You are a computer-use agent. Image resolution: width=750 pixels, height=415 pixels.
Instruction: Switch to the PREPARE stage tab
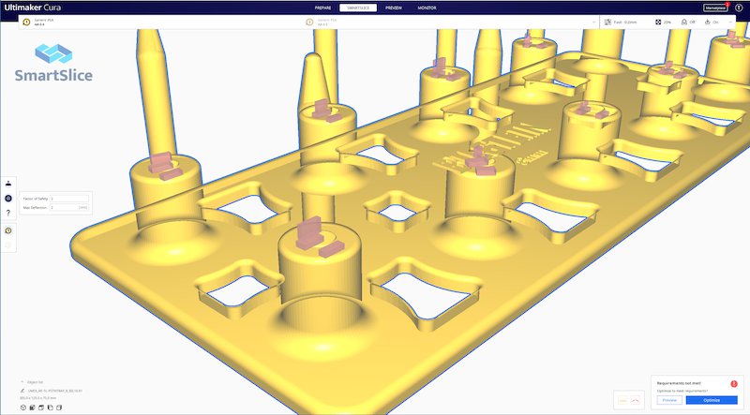pyautogui.click(x=322, y=7)
